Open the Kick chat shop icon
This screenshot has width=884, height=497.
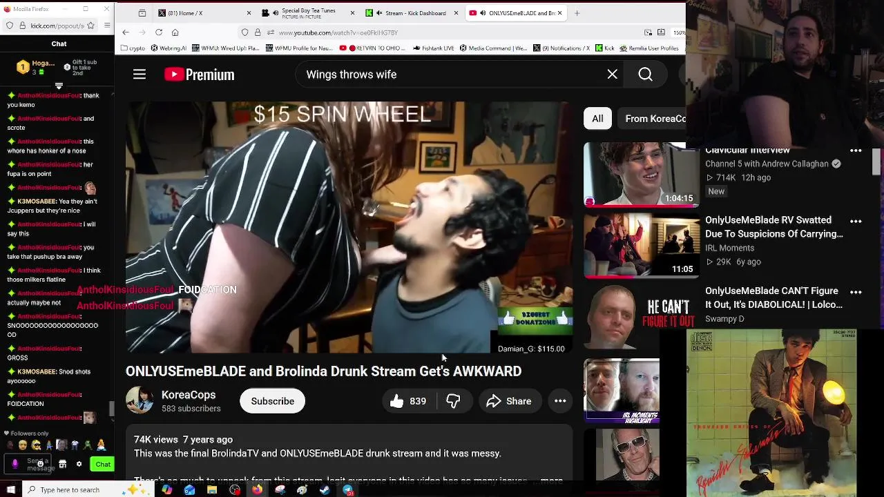click(x=63, y=465)
